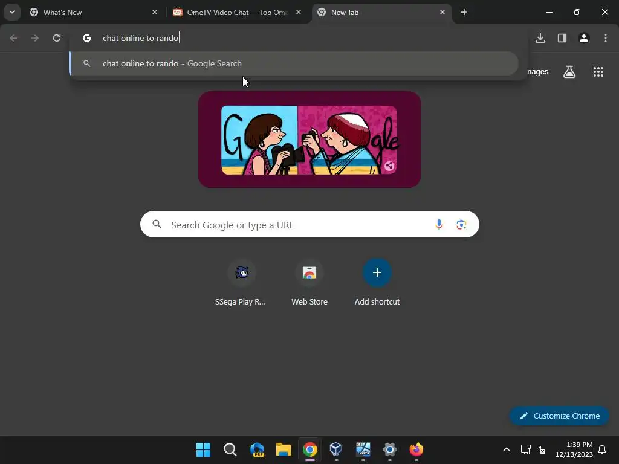Screen dimensions: 619x464
Task: Launch Firefox from the taskbar
Action: pyautogui.click(x=416, y=449)
